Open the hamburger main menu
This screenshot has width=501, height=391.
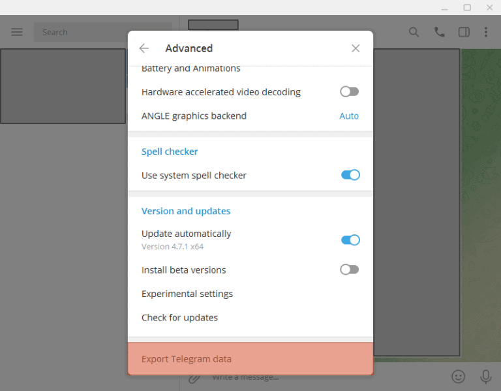pyautogui.click(x=17, y=32)
